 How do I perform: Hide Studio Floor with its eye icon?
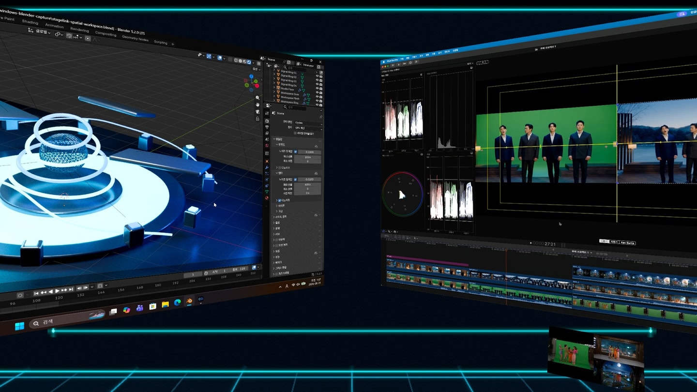tap(317, 92)
